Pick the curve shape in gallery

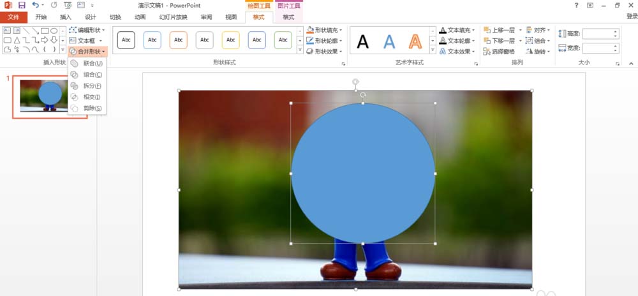(x=35, y=50)
